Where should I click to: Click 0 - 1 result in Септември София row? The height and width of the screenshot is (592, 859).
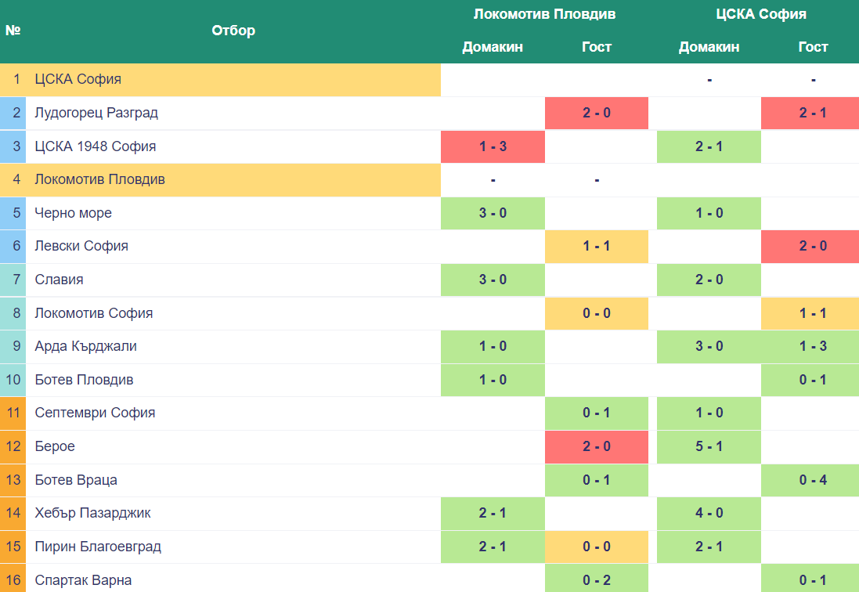pyautogui.click(x=597, y=413)
